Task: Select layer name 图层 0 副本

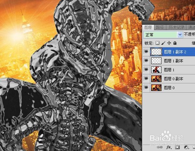Action: coord(174,79)
